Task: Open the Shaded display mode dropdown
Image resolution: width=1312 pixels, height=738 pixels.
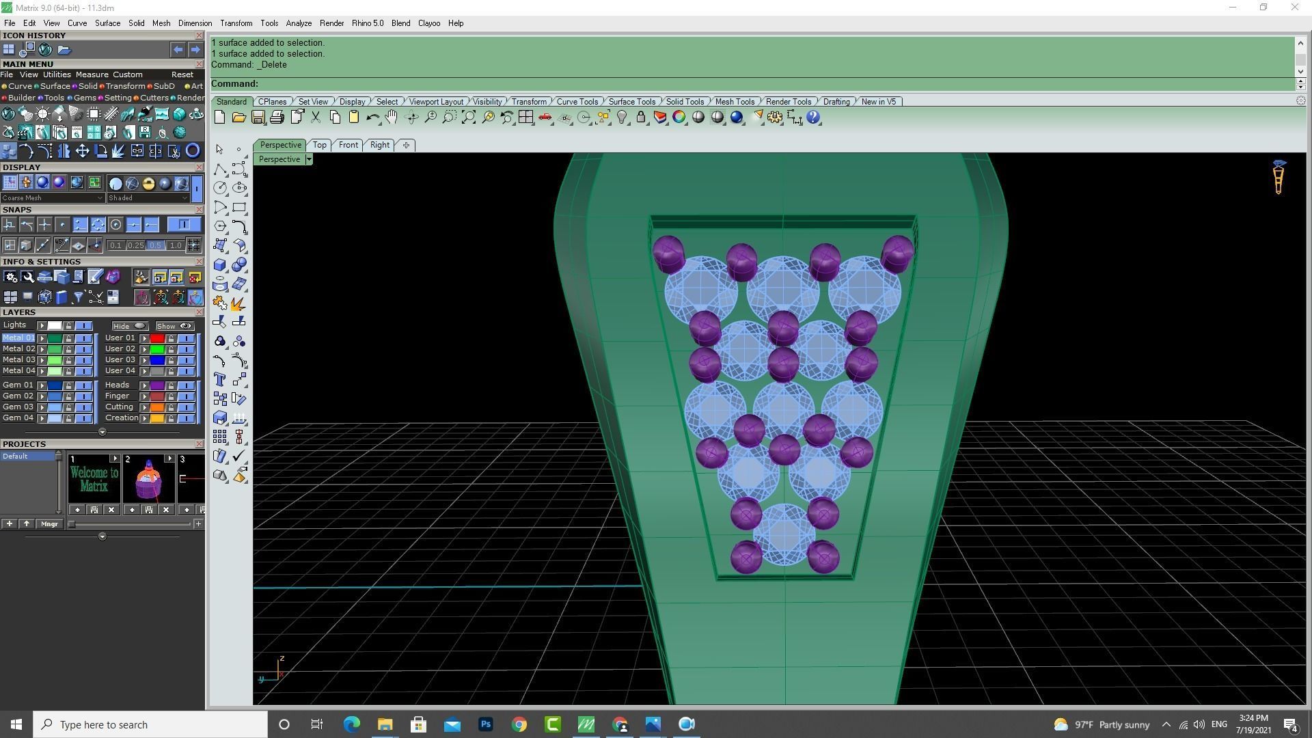Action: (x=148, y=198)
